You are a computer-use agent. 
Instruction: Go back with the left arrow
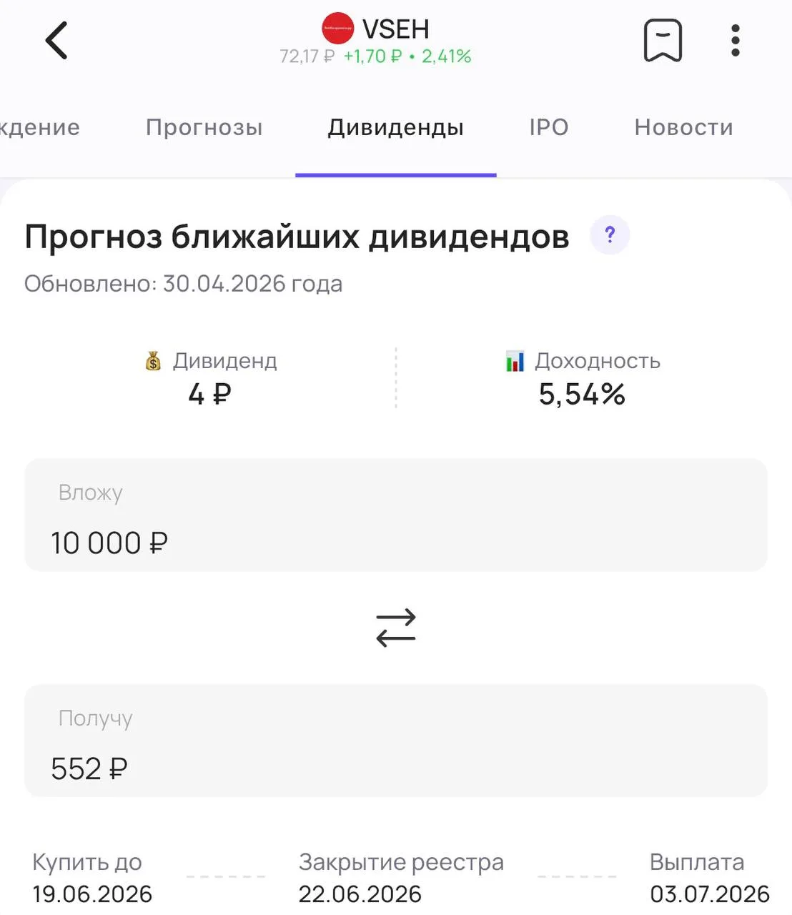(x=56, y=40)
